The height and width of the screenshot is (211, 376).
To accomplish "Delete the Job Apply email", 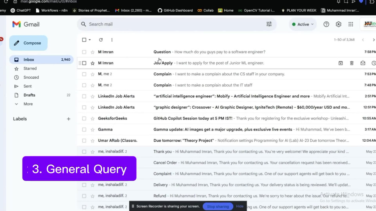I will pos(352,63).
